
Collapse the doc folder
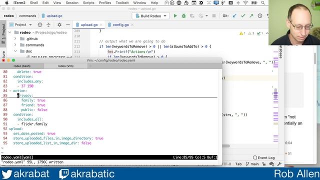[x=15, y=51]
